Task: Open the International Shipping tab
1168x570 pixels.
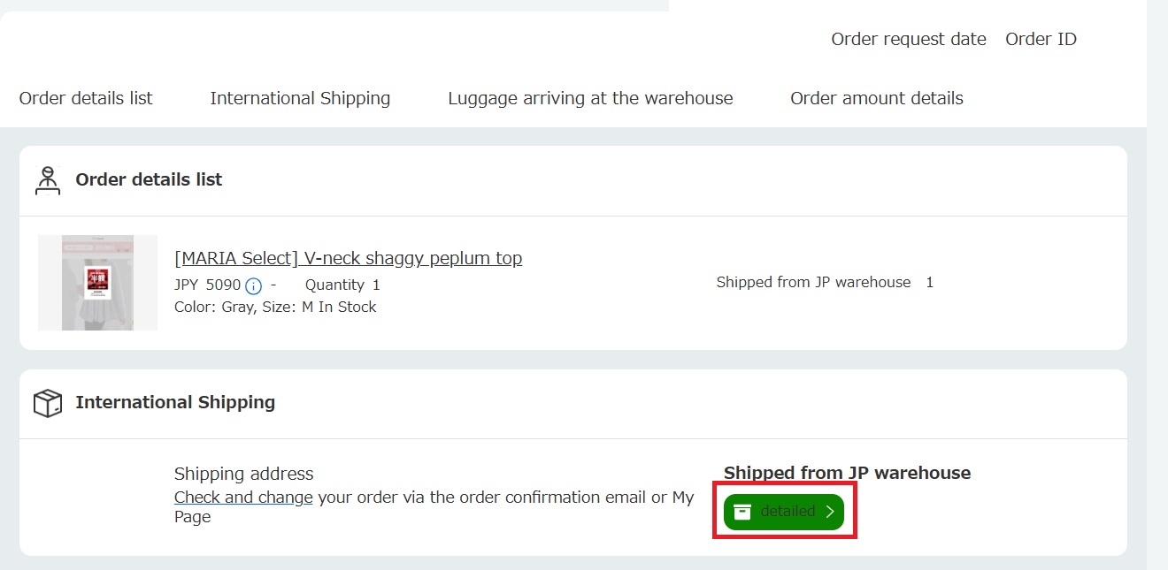Action: (300, 98)
